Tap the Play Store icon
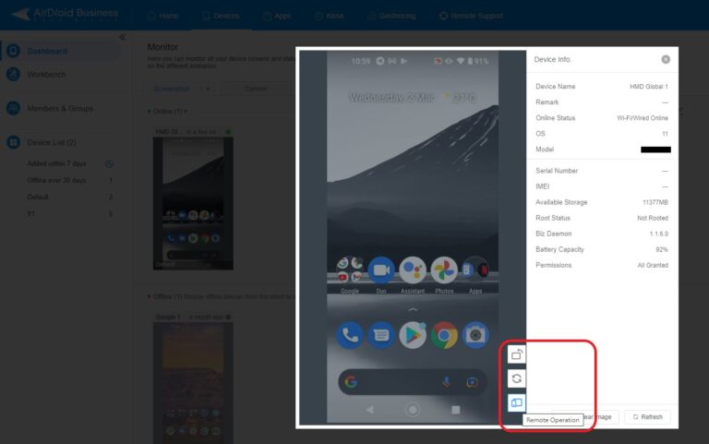 coord(413,335)
